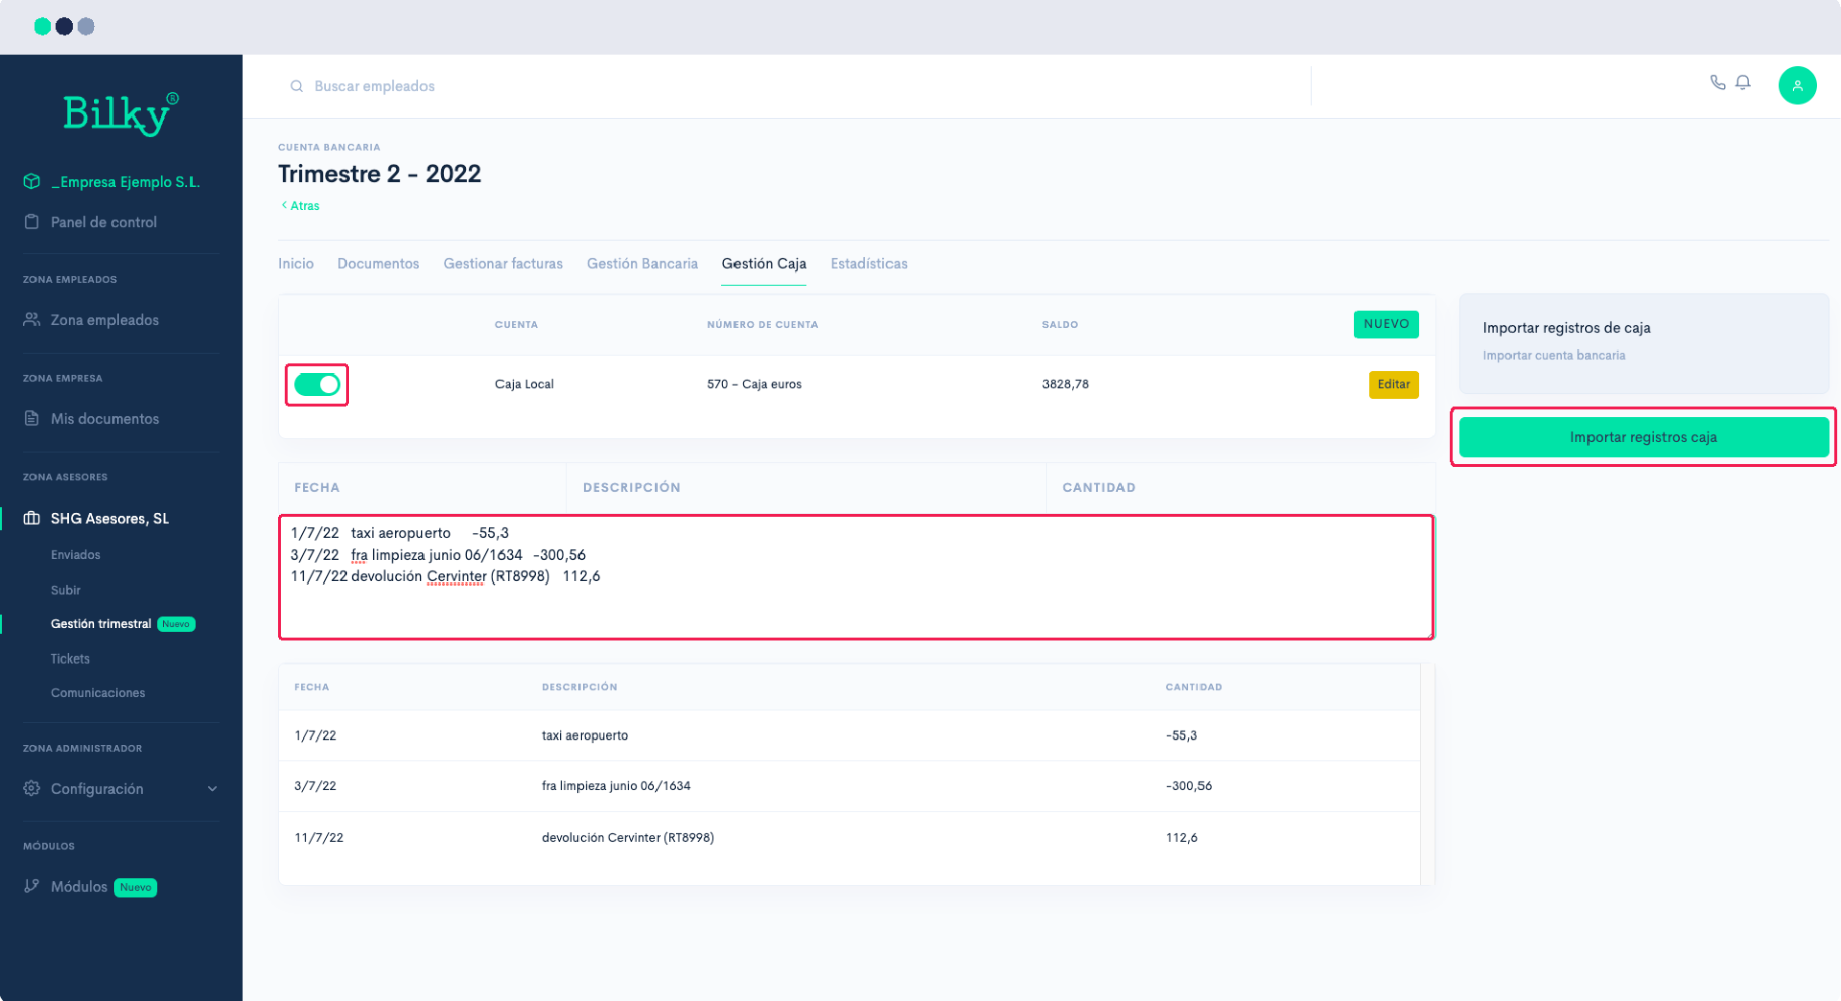Click the Mis documentos file icon
Image resolution: width=1841 pixels, height=1001 pixels.
[32, 418]
